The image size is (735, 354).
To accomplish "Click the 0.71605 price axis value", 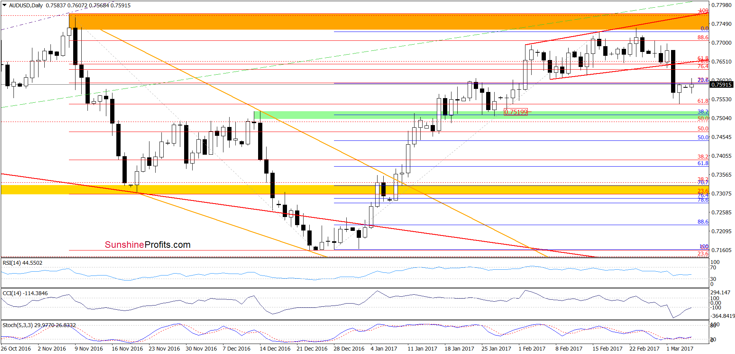I will point(721,250).
